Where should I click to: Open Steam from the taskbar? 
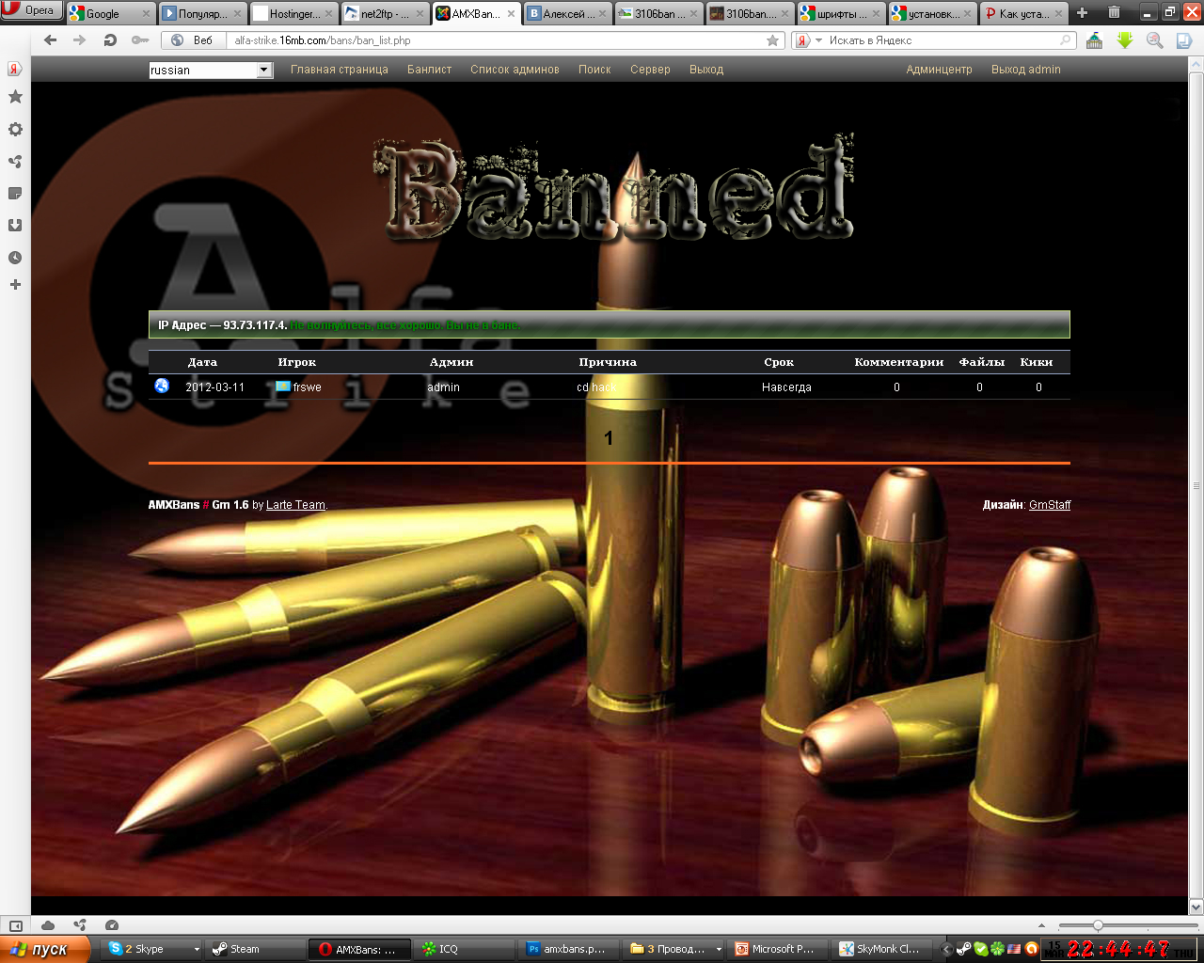(x=254, y=949)
